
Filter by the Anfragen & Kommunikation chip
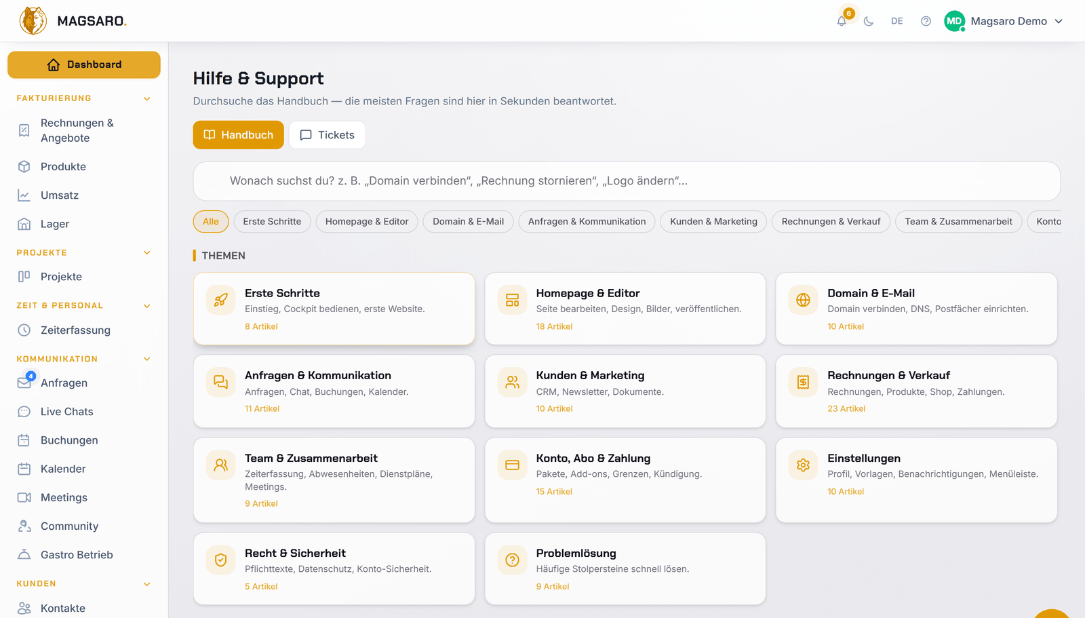coord(587,222)
